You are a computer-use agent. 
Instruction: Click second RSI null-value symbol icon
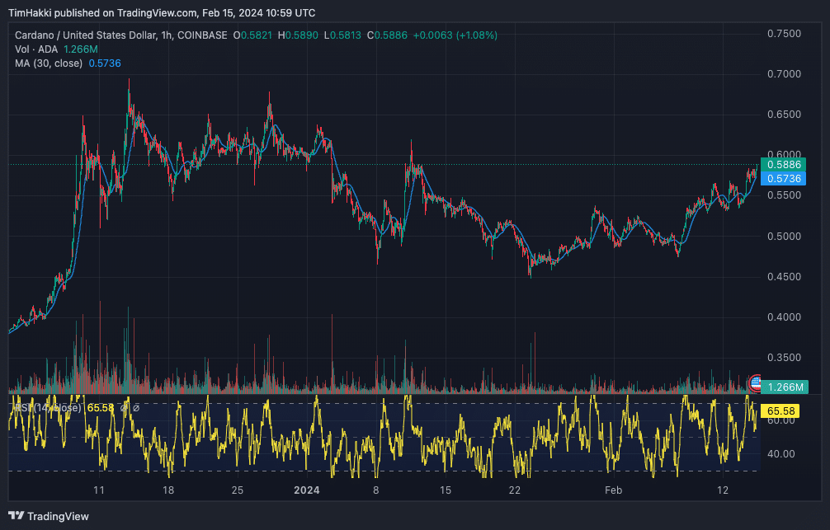(136, 407)
